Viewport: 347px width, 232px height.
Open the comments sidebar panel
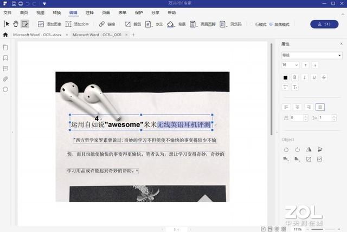[x=5, y=69]
